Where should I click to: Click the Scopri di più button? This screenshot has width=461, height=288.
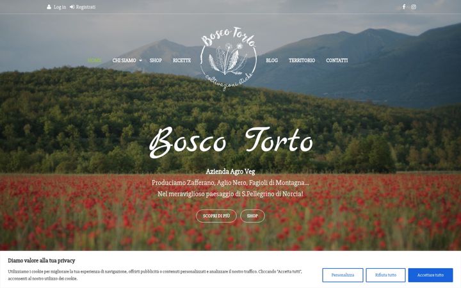coord(216,216)
